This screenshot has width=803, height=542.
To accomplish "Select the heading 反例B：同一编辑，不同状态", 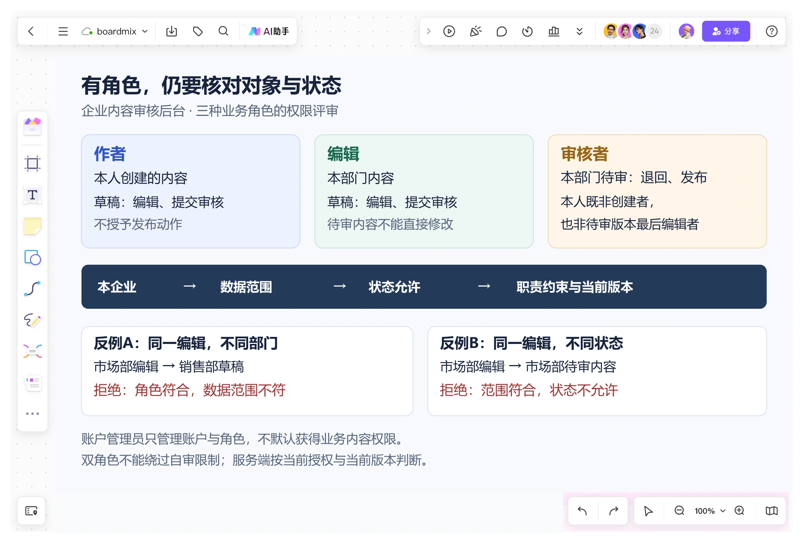I will tap(532, 343).
